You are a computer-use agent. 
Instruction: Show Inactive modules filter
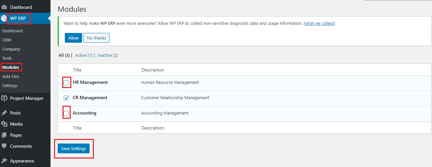(x=108, y=55)
